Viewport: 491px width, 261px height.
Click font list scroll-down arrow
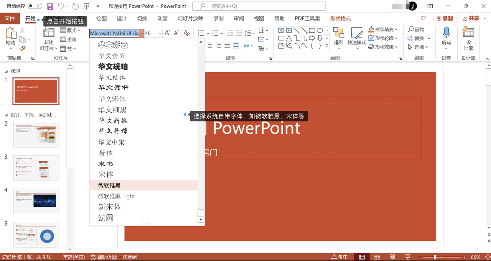coord(201,220)
